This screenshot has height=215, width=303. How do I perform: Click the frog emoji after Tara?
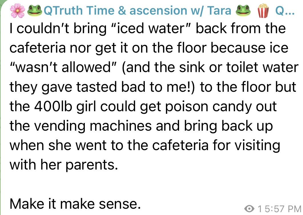(x=243, y=11)
